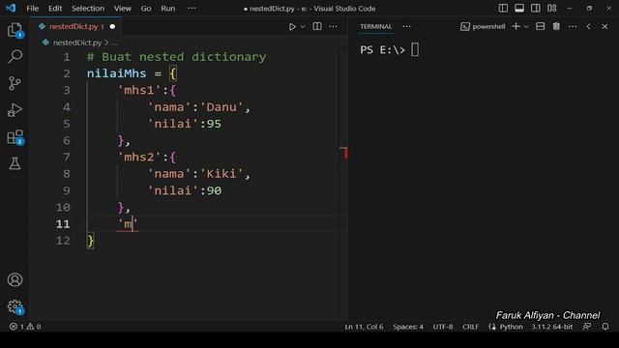Open the Run menu
The height and width of the screenshot is (348, 619).
(167, 9)
